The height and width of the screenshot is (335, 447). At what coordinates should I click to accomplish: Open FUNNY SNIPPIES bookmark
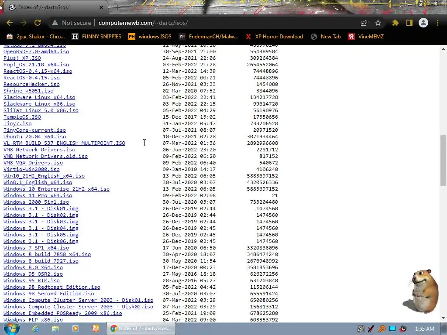point(96,37)
